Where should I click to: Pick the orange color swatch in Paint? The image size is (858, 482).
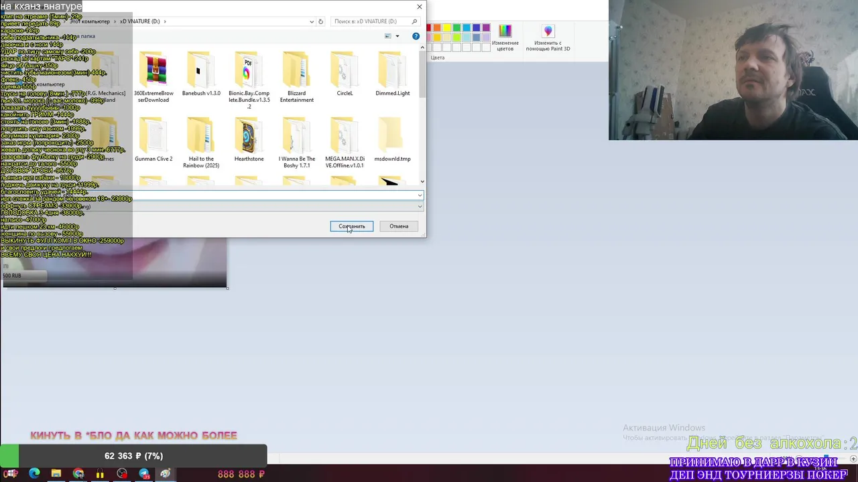point(437,28)
